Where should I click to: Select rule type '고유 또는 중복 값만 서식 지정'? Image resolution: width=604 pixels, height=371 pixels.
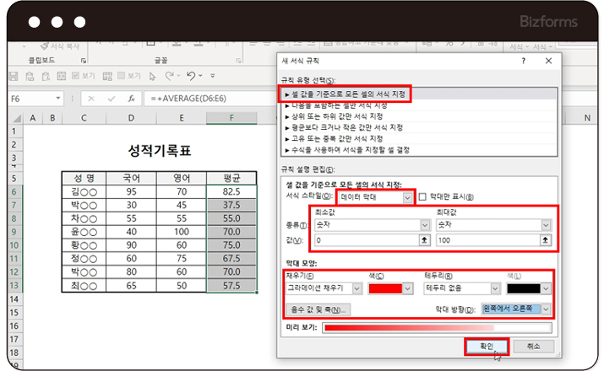pyautogui.click(x=338, y=138)
